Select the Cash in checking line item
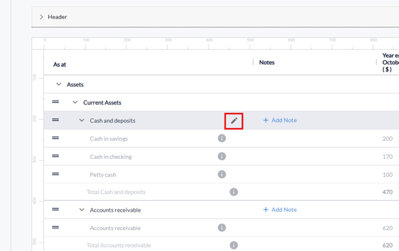This screenshot has height=251, width=399. tap(111, 157)
